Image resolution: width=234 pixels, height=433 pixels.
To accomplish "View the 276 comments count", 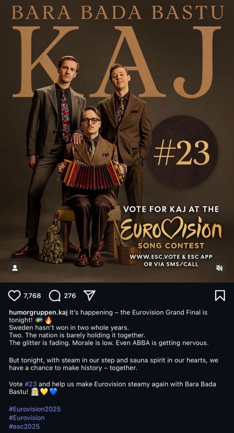I will (70, 296).
